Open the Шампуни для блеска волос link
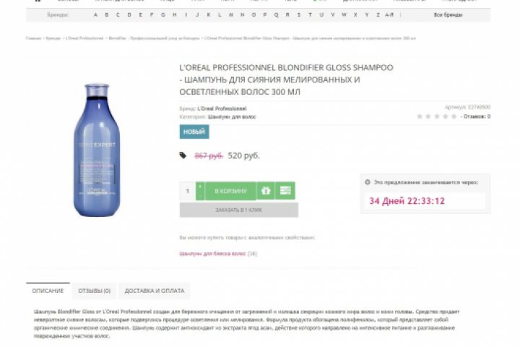The image size is (520, 347). tap(212, 254)
